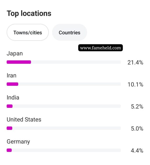Select the 5.0% United States value
Viewport: 150px width, 165px height.
(x=137, y=129)
